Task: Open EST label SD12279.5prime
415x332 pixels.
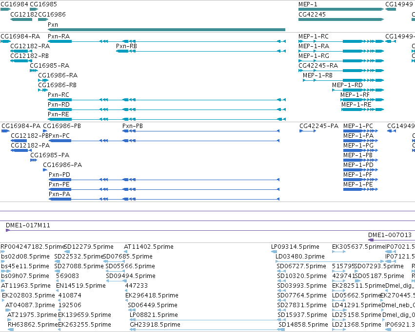Action: tap(89, 247)
